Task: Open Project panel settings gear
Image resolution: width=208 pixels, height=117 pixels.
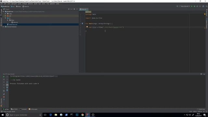Action: tap(74, 9)
